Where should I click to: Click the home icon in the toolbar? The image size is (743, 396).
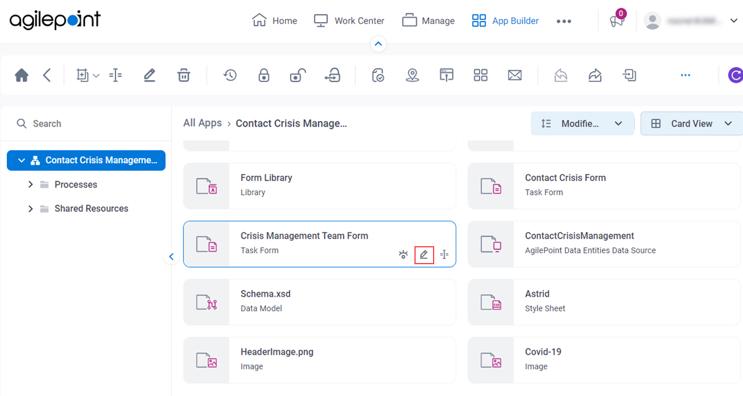21,75
